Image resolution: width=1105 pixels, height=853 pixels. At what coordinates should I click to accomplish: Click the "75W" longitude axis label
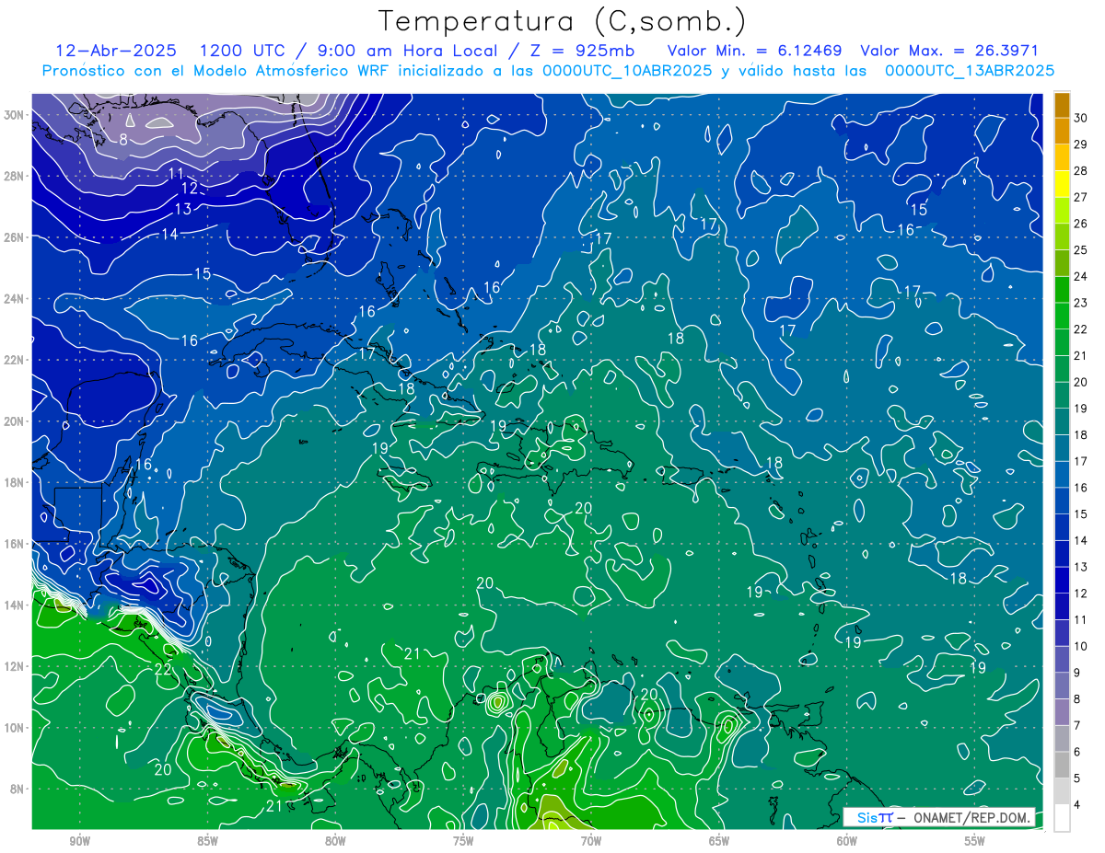click(463, 841)
